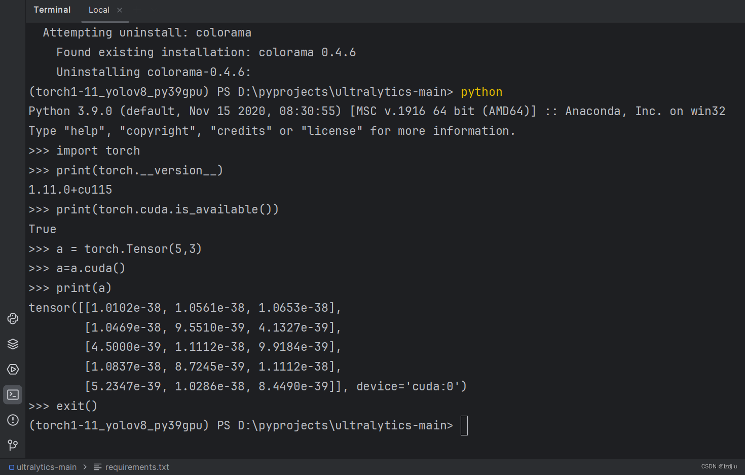The width and height of the screenshot is (745, 475).
Task: Click the Terminal tool window title
Action: click(52, 10)
